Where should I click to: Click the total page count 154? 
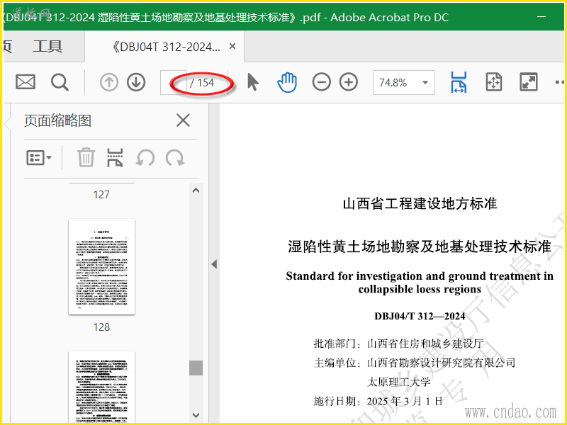[206, 83]
